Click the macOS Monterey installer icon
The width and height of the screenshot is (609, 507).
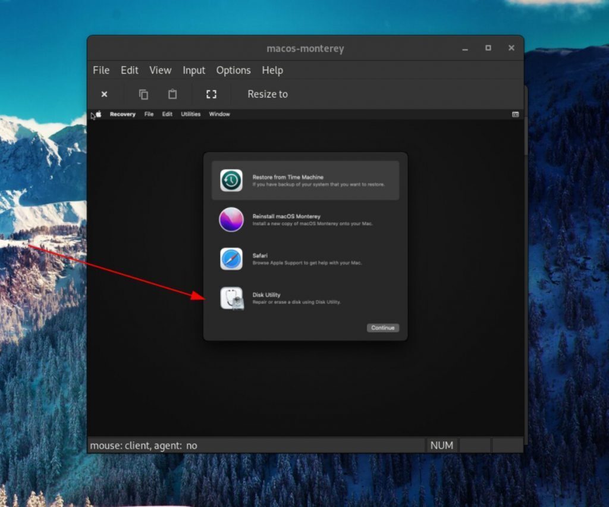pyautogui.click(x=231, y=220)
